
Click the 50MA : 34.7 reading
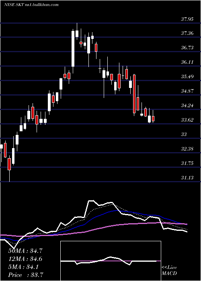click(x=25, y=251)
